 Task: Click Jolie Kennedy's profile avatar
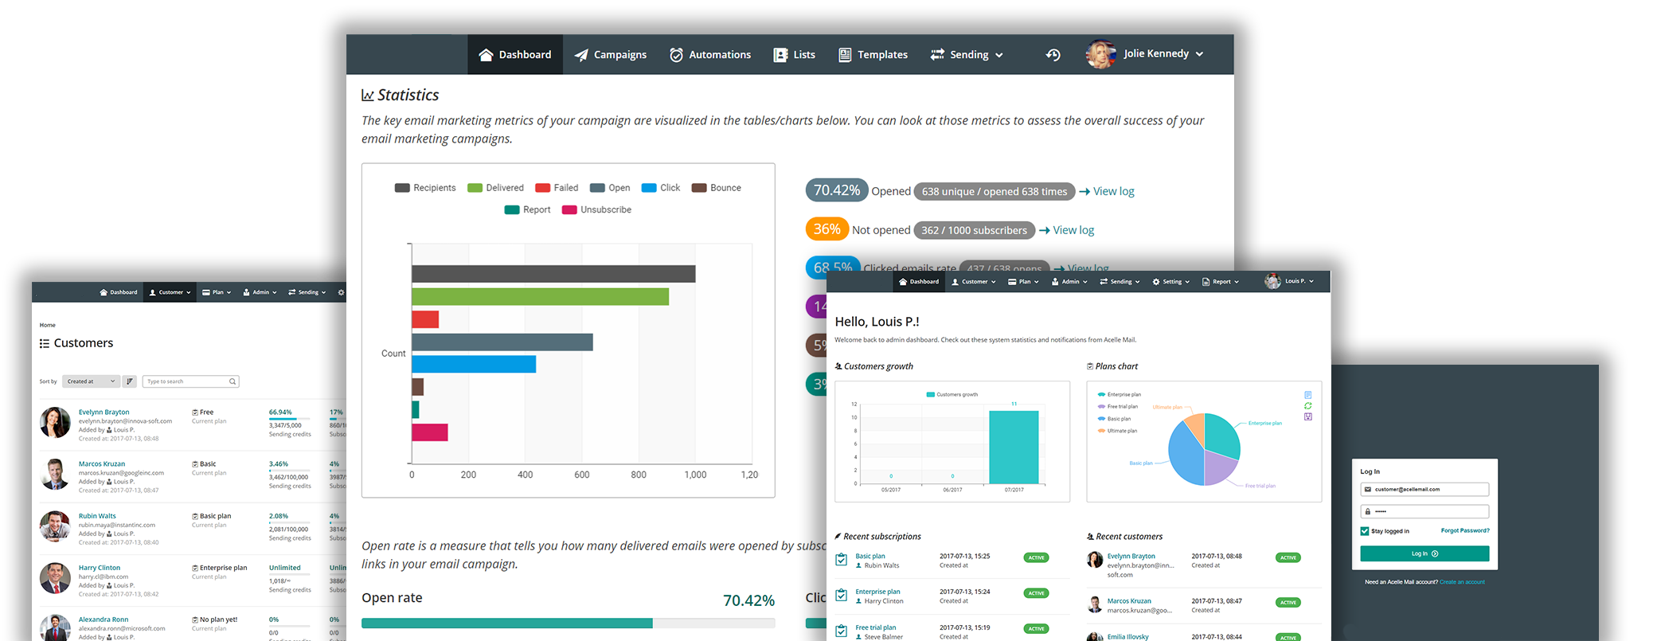tap(1100, 54)
